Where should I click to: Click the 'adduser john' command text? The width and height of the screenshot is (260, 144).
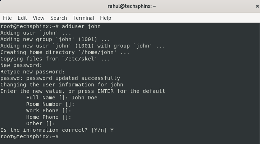pos(81,26)
